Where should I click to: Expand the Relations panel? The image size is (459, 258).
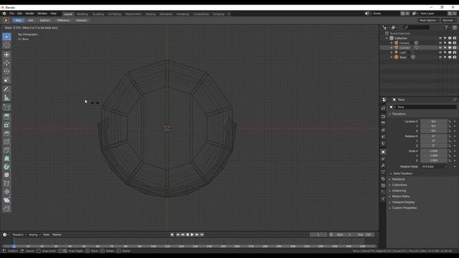pyautogui.click(x=399, y=179)
